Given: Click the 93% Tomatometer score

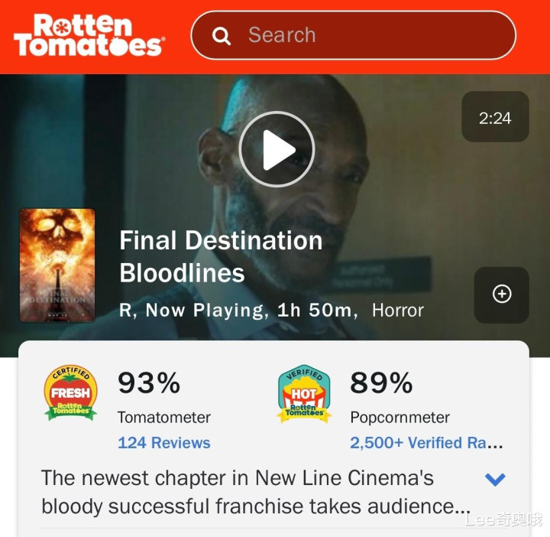Looking at the screenshot, I should pyautogui.click(x=149, y=382).
